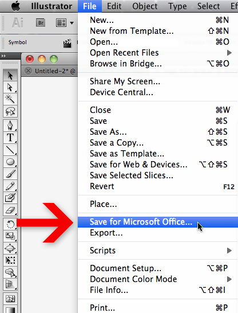
Task: Select the Lasso tool
Action: 10,111
